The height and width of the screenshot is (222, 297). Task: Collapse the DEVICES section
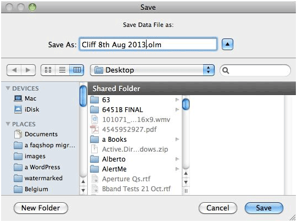click(x=8, y=88)
